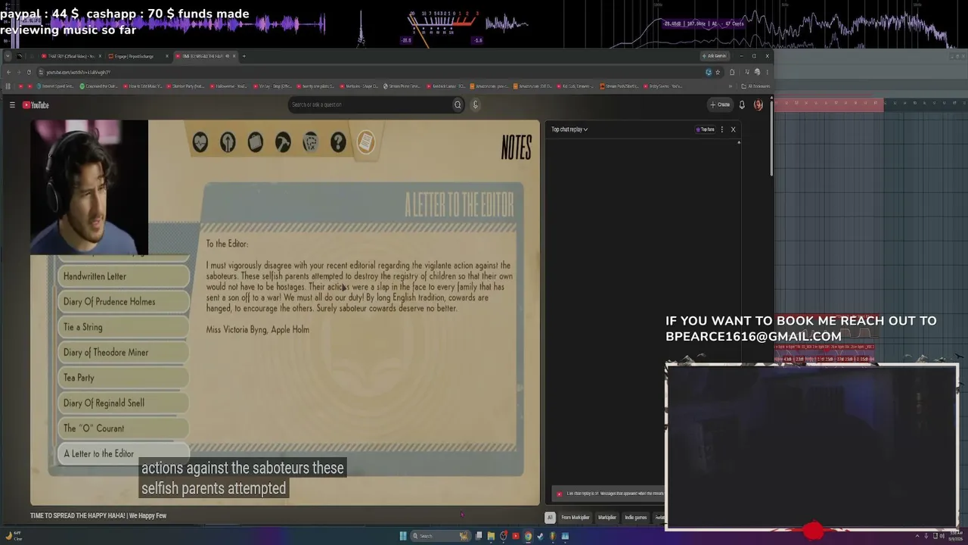This screenshot has width=968, height=545.
Task: Select the Indie games filter chip
Action: pyautogui.click(x=635, y=518)
